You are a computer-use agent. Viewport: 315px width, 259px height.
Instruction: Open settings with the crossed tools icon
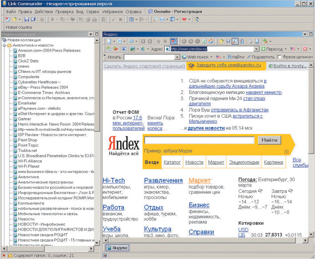[196, 19]
